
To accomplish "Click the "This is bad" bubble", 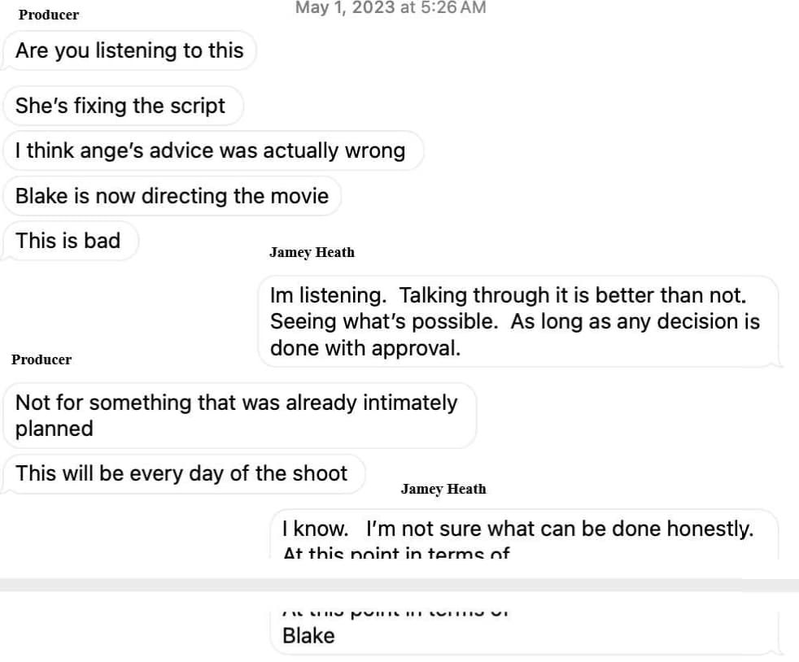I will 68,241.
